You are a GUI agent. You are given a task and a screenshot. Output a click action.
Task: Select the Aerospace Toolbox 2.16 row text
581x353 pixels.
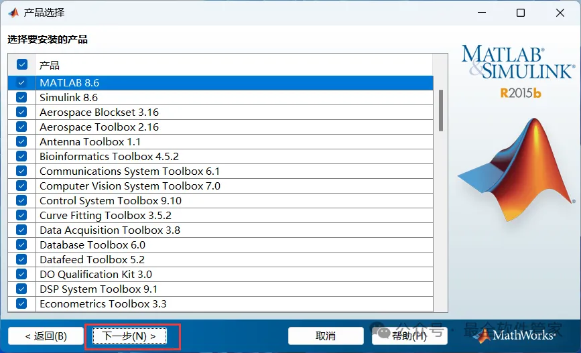[99, 127]
